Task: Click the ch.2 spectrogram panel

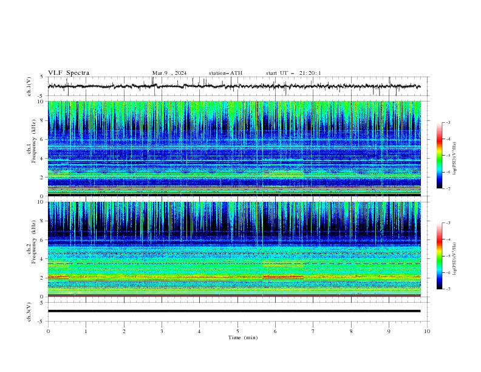Action: [234, 249]
